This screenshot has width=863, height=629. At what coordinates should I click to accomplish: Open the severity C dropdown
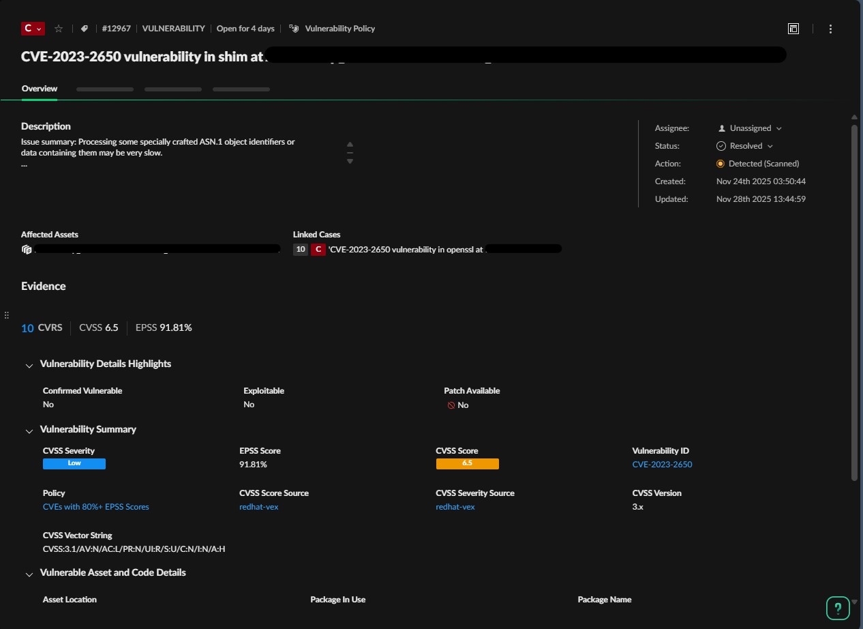pos(33,29)
